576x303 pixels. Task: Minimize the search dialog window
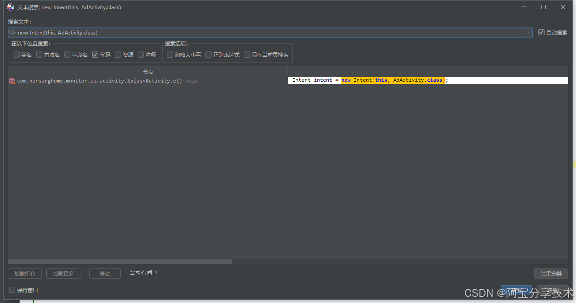click(524, 7)
